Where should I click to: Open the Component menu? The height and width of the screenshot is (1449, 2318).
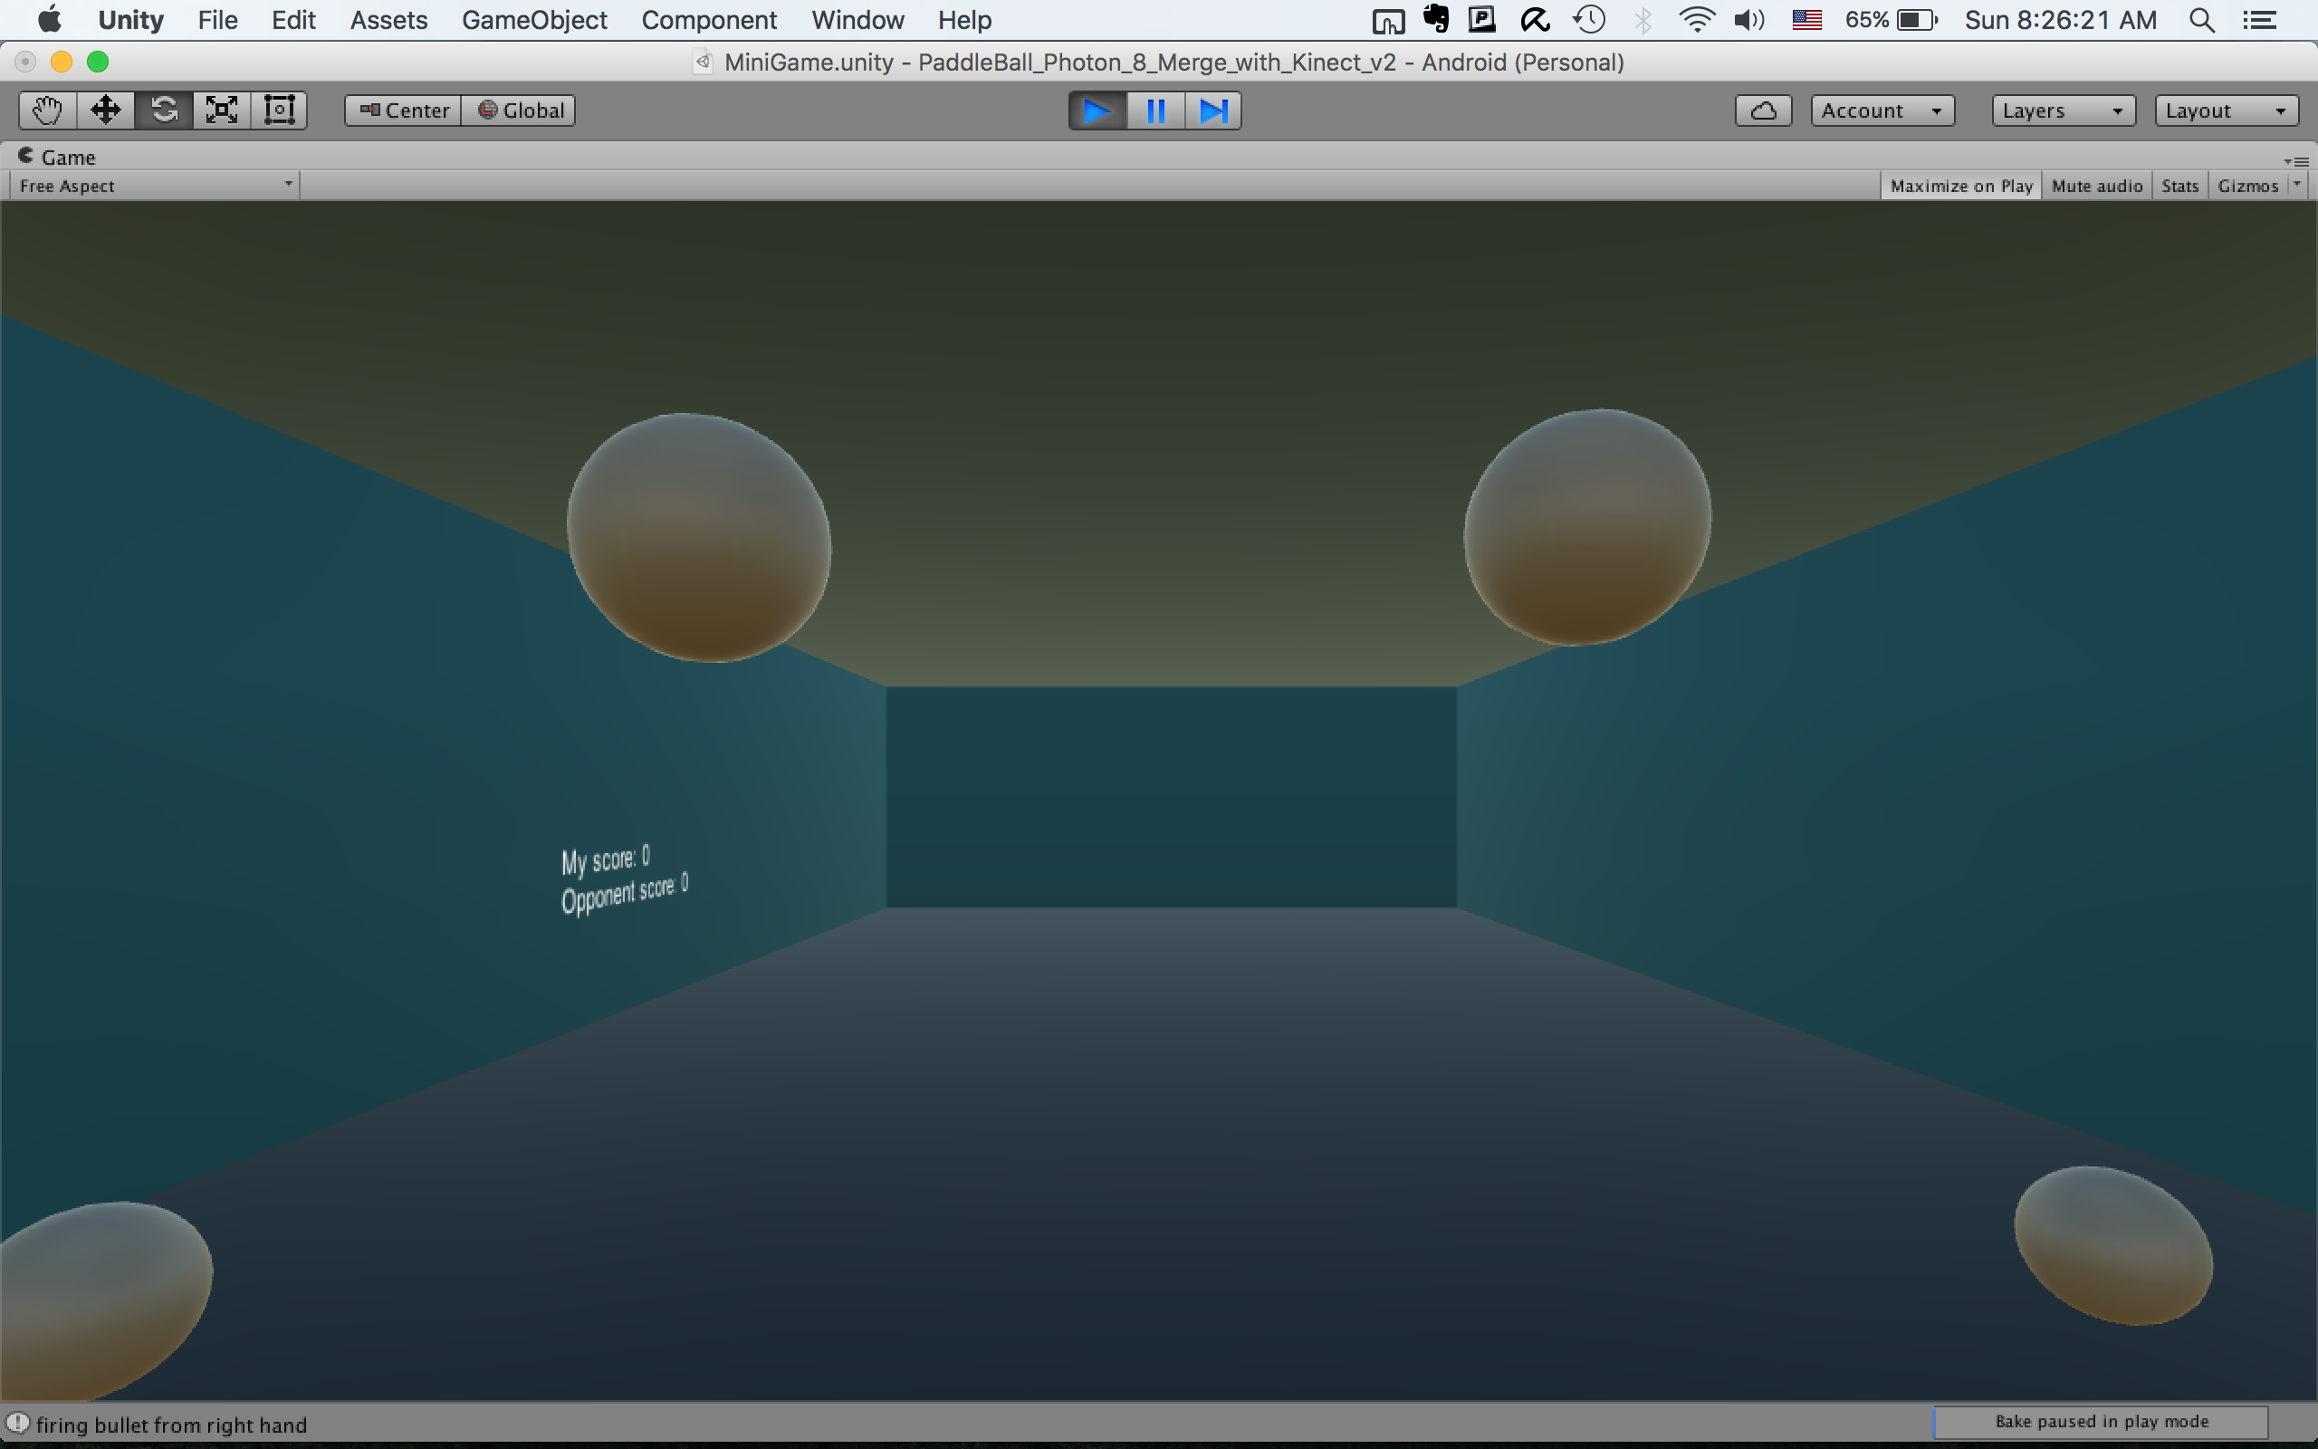pos(709,20)
